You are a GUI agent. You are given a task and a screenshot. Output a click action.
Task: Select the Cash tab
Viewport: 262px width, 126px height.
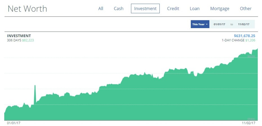click(119, 9)
